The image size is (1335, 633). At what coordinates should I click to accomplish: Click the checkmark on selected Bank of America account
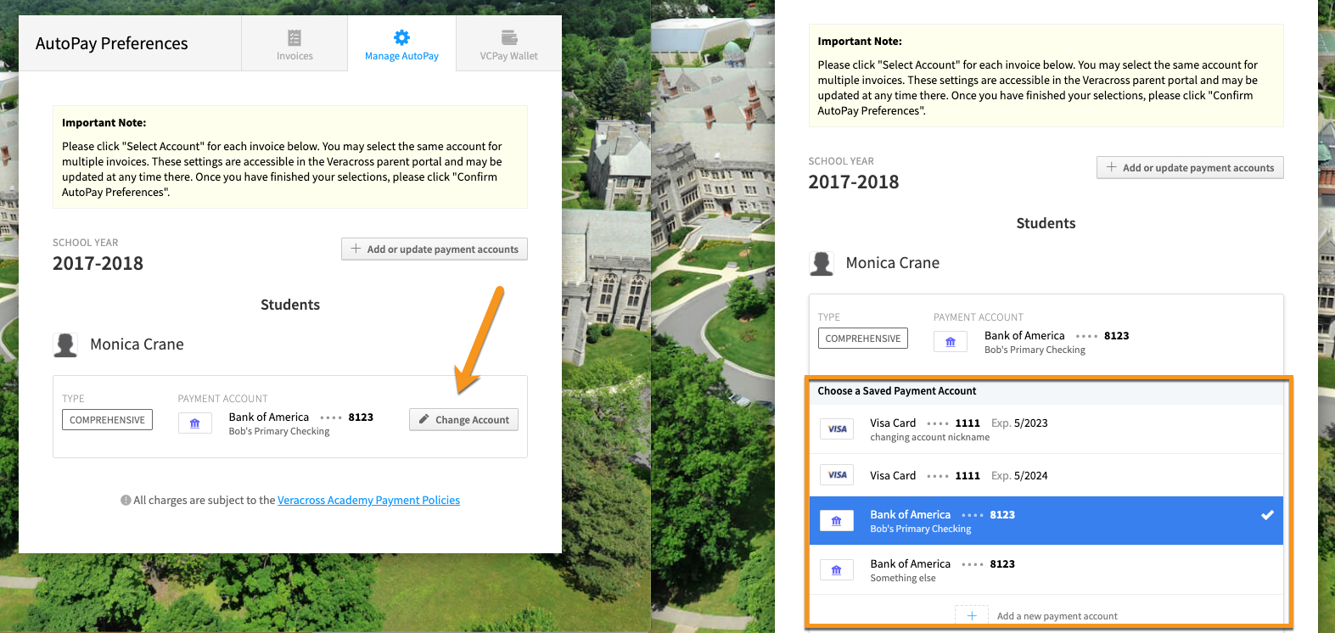(x=1267, y=515)
